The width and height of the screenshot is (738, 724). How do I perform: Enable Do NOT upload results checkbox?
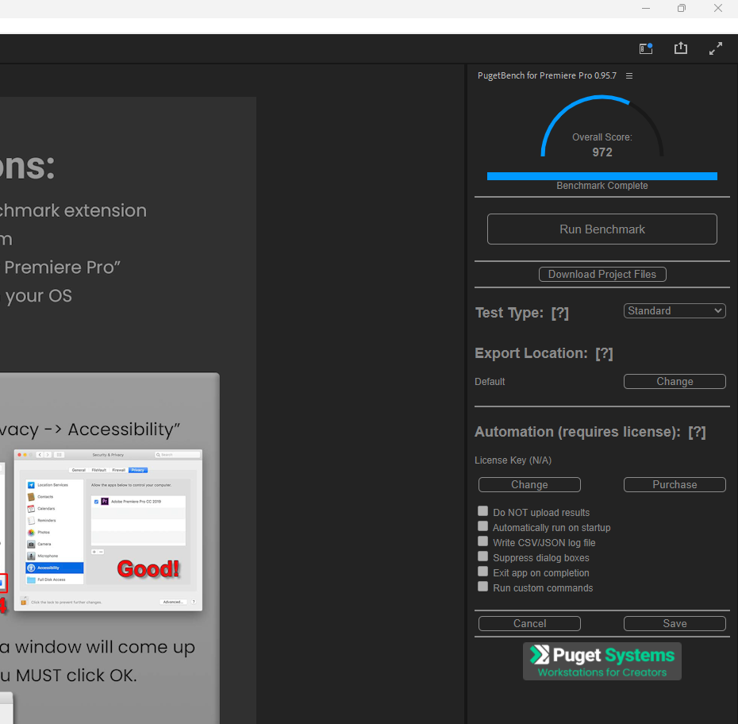(483, 511)
